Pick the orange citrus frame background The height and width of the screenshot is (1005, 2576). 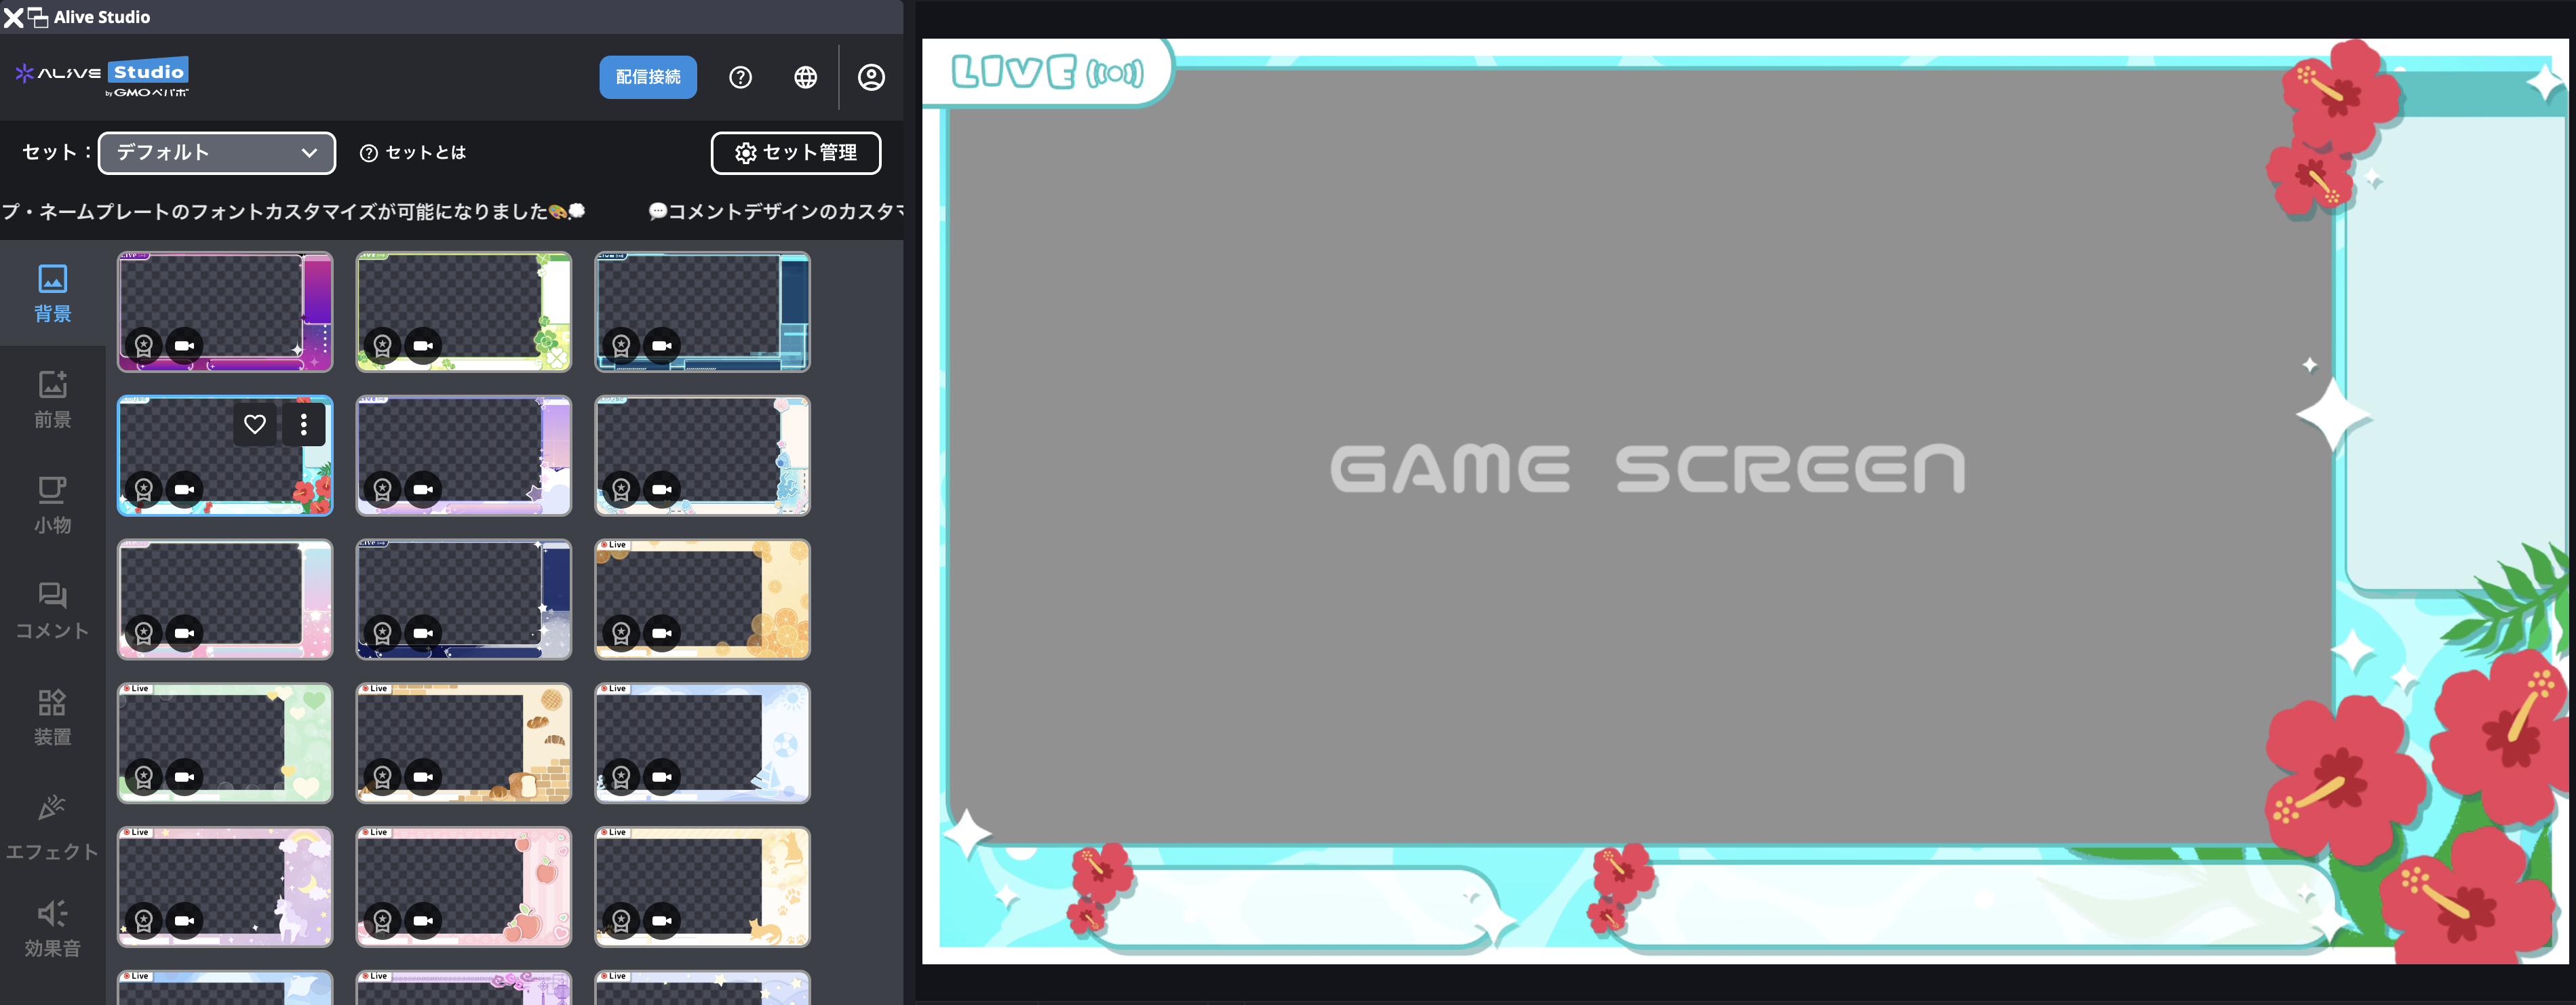click(x=703, y=599)
